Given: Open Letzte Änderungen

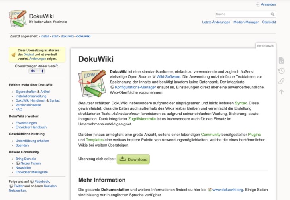Looking at the screenshot, I should pos(216,22).
